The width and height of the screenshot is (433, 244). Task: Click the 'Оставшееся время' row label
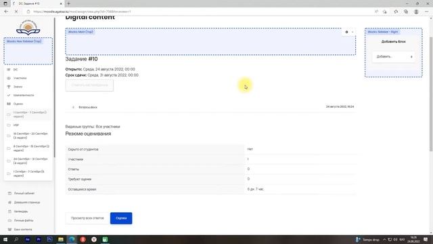(x=82, y=190)
